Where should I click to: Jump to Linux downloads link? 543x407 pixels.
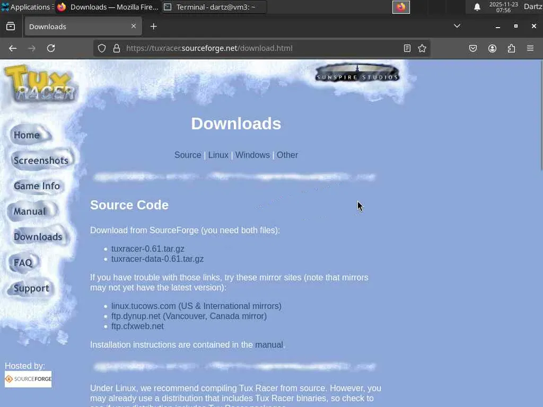coord(218,155)
